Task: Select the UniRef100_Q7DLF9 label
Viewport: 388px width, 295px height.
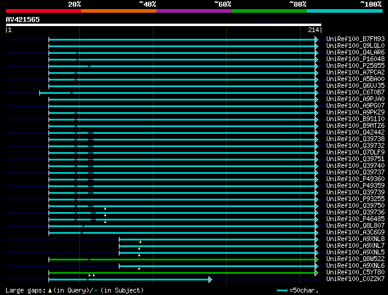Action: (x=355, y=153)
